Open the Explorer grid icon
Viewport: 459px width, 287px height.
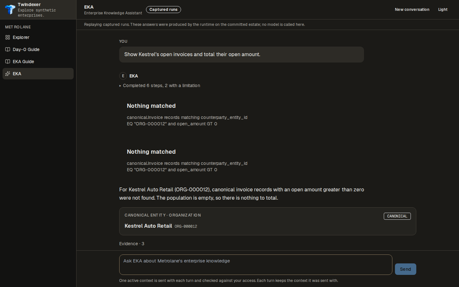(8, 37)
